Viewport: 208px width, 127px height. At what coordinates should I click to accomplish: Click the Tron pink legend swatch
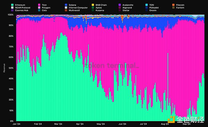point(39,5)
